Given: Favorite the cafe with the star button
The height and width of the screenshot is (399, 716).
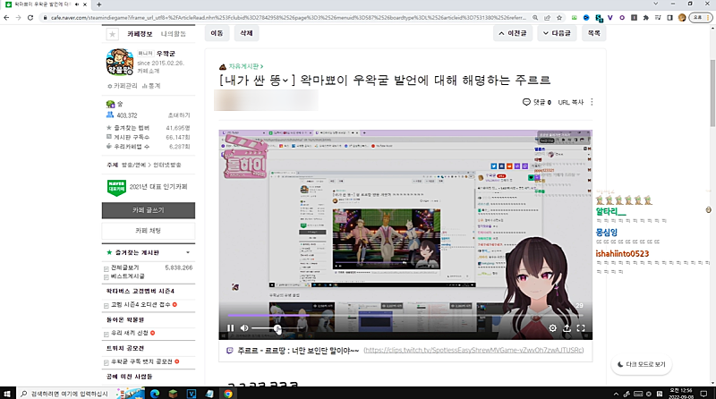Looking at the screenshot, I should 112,34.
